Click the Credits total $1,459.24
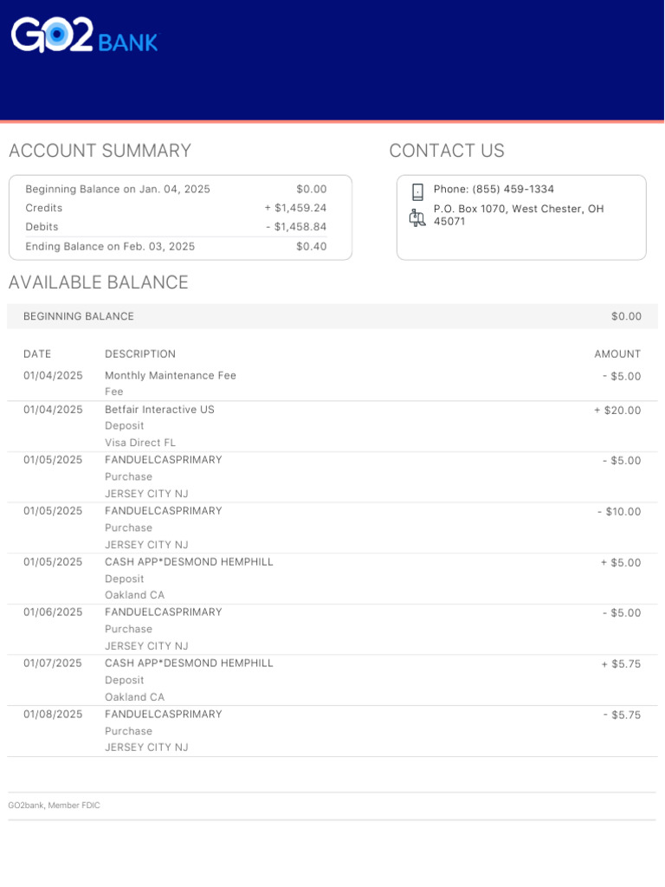This screenshot has width=665, height=887. [x=295, y=208]
